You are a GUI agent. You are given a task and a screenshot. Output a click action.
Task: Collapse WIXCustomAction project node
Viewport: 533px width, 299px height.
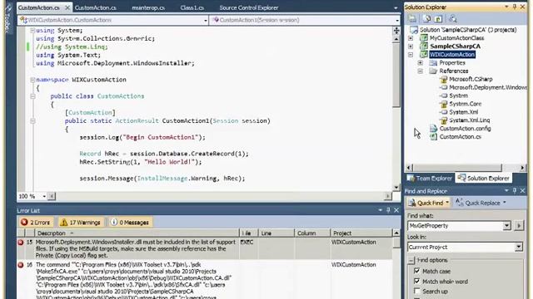411,55
